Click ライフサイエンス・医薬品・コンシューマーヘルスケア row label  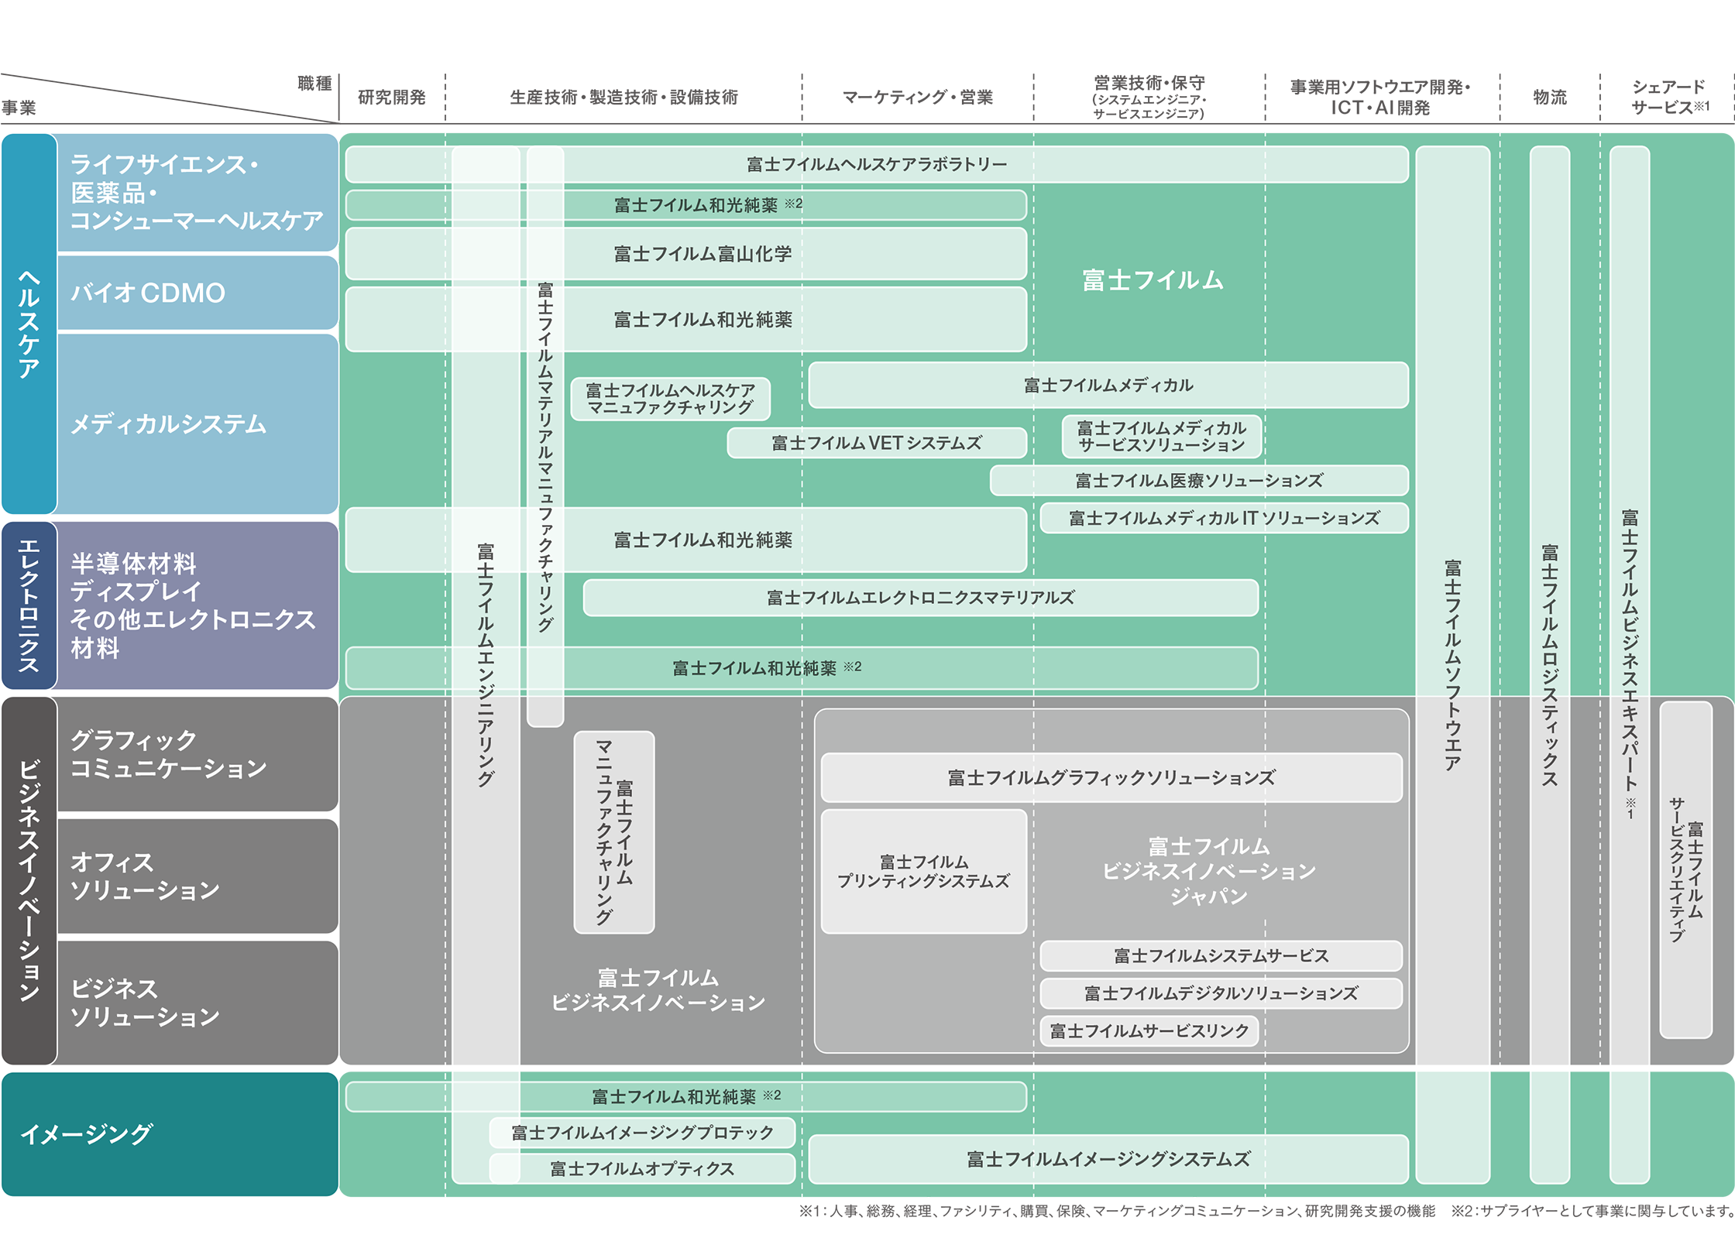click(198, 193)
